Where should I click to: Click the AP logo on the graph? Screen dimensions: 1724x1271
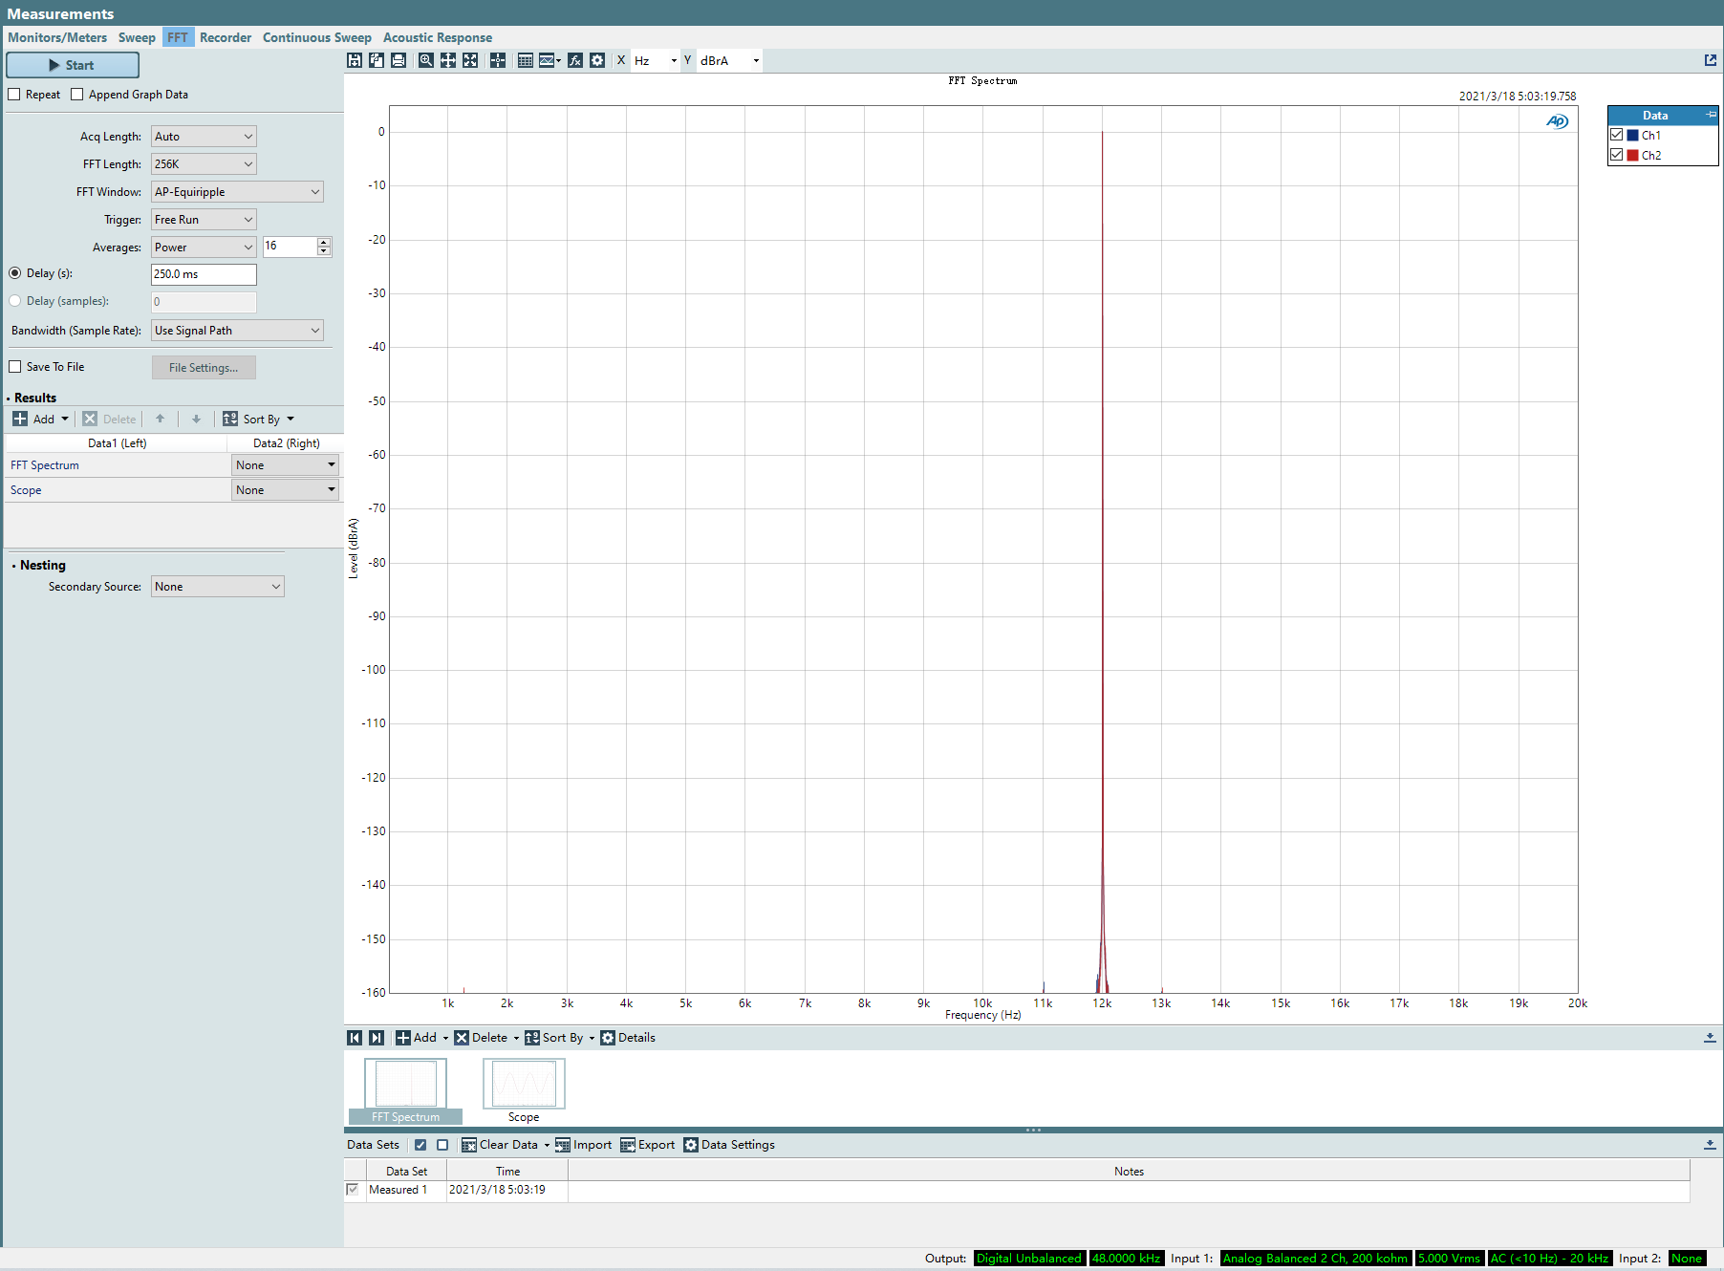tap(1557, 121)
